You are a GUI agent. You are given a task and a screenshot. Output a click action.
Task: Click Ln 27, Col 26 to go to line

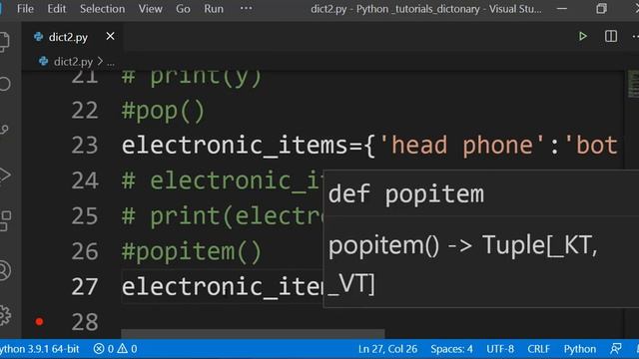point(387,349)
